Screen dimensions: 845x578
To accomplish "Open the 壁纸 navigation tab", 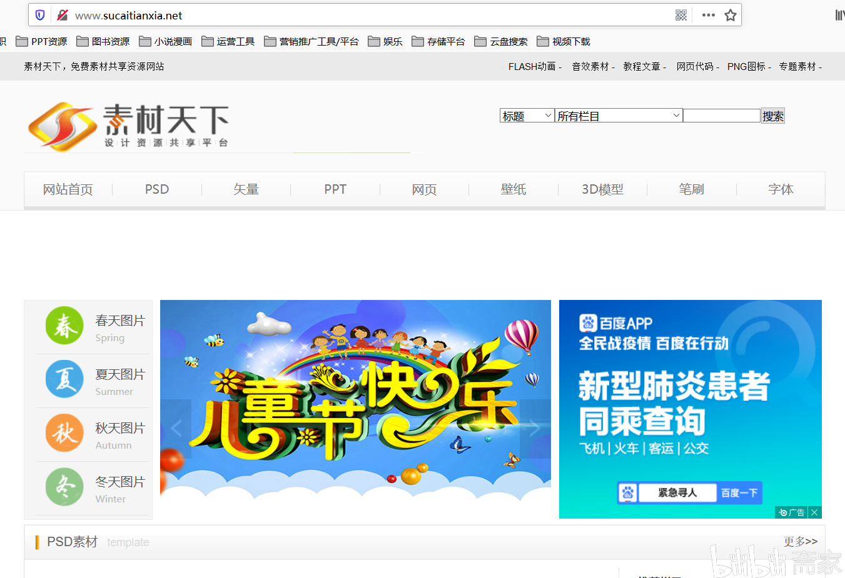I will (x=514, y=189).
